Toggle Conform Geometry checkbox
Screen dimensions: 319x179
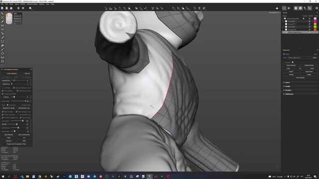[2, 115]
